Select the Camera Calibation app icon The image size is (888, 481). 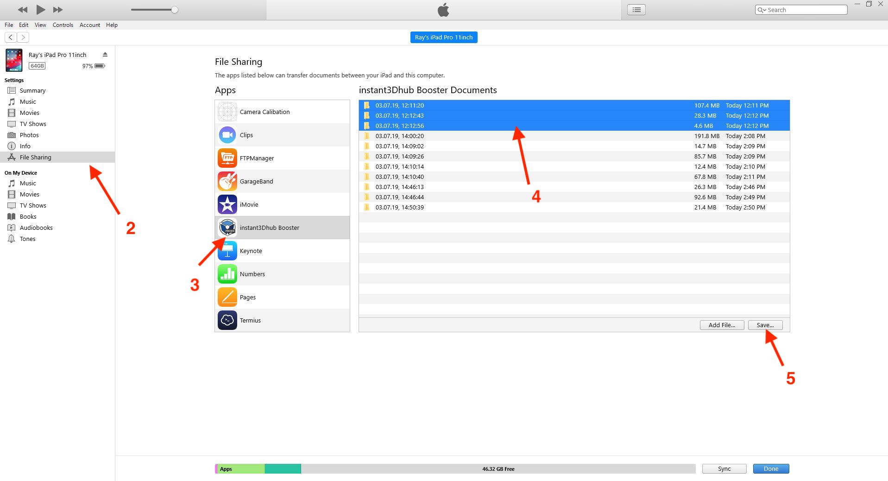click(227, 112)
